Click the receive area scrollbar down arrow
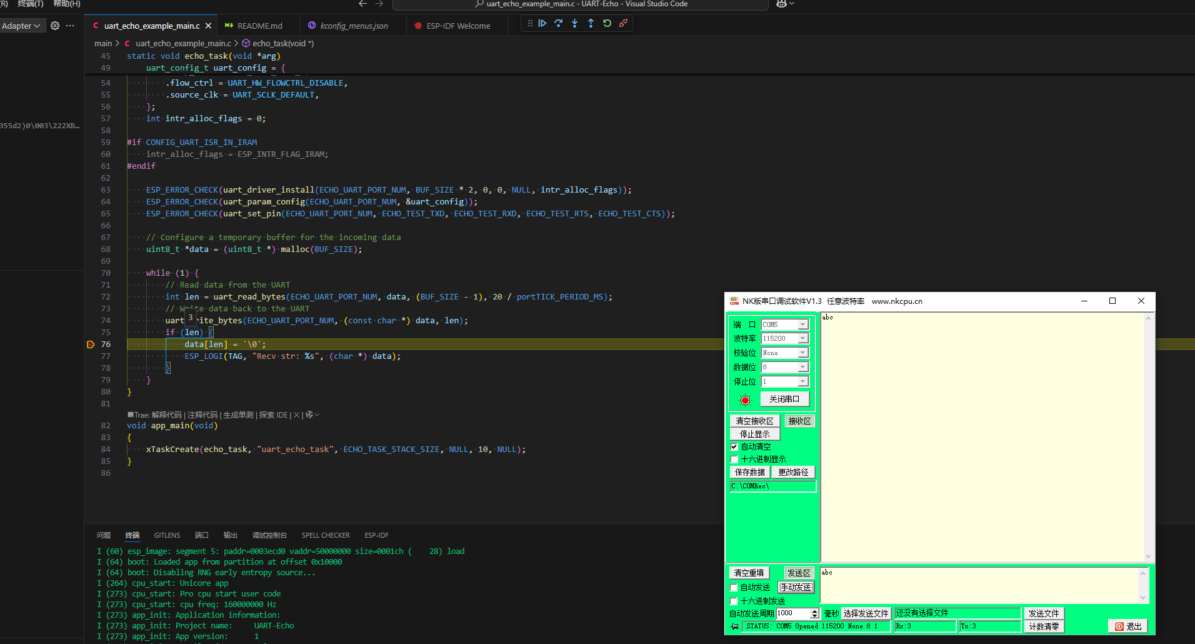 1148,556
